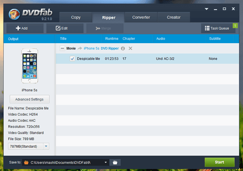Click the chapter value 17
This screenshot has width=243, height=171.
click(x=124, y=59)
